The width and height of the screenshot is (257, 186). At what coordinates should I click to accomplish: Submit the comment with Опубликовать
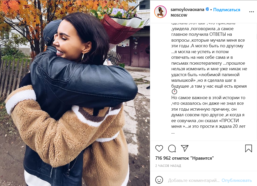pyautogui.click(x=237, y=180)
